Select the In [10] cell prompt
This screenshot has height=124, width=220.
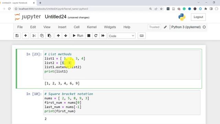(x=34, y=94)
